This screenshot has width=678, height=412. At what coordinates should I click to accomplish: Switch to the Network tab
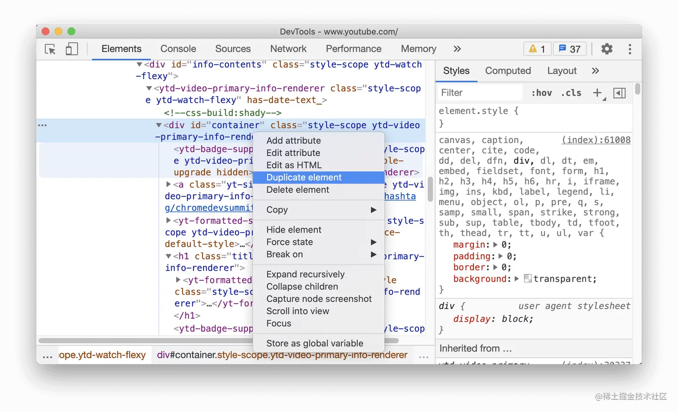tap(288, 49)
